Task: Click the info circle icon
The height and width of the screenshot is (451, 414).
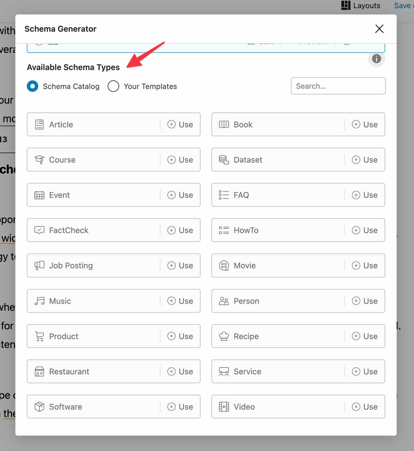Action: pyautogui.click(x=376, y=59)
